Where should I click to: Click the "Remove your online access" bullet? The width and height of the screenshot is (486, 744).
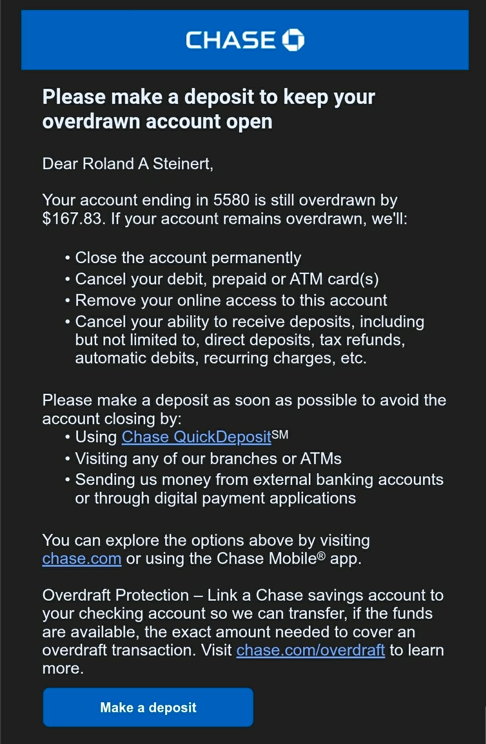231,300
